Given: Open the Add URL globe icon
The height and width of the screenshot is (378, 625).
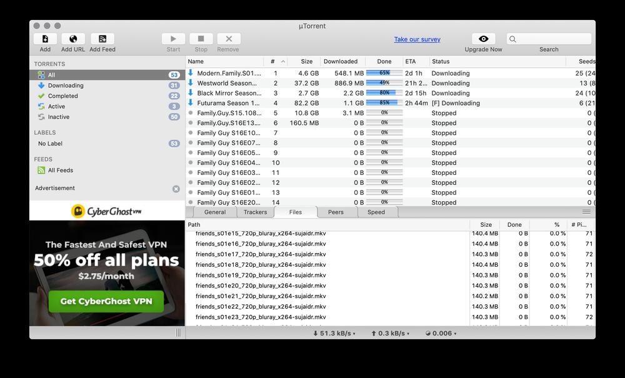Looking at the screenshot, I should click(73, 39).
